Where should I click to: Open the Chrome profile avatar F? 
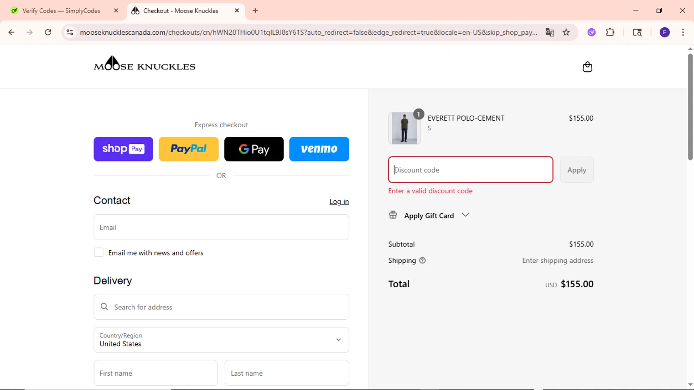coord(665,32)
